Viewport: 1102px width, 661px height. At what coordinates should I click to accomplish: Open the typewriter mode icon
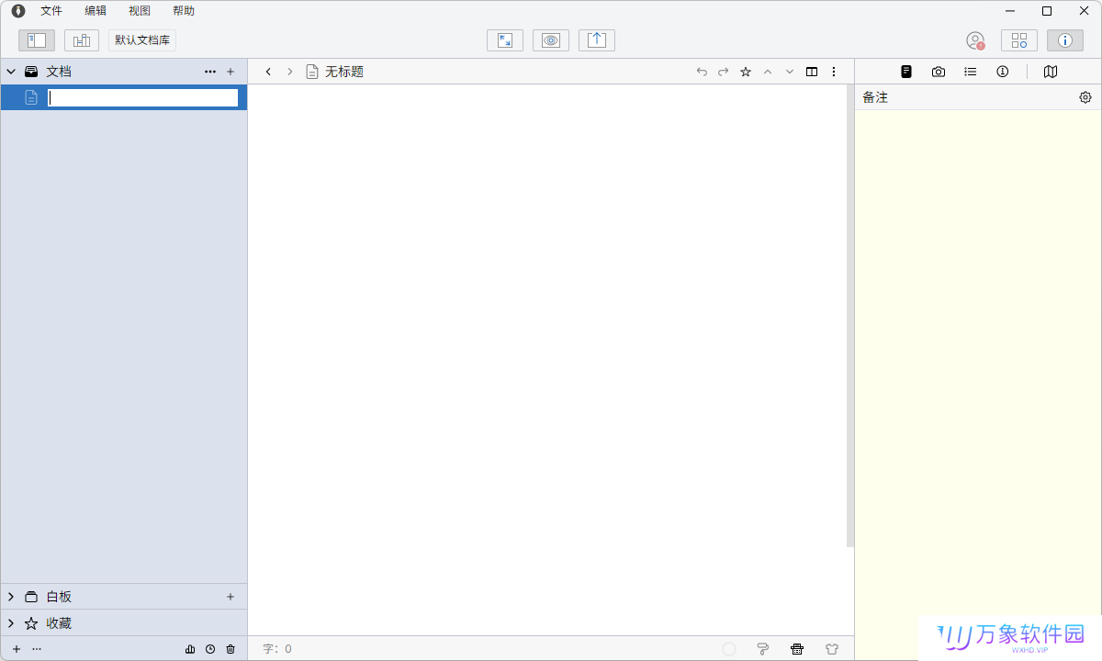point(797,649)
